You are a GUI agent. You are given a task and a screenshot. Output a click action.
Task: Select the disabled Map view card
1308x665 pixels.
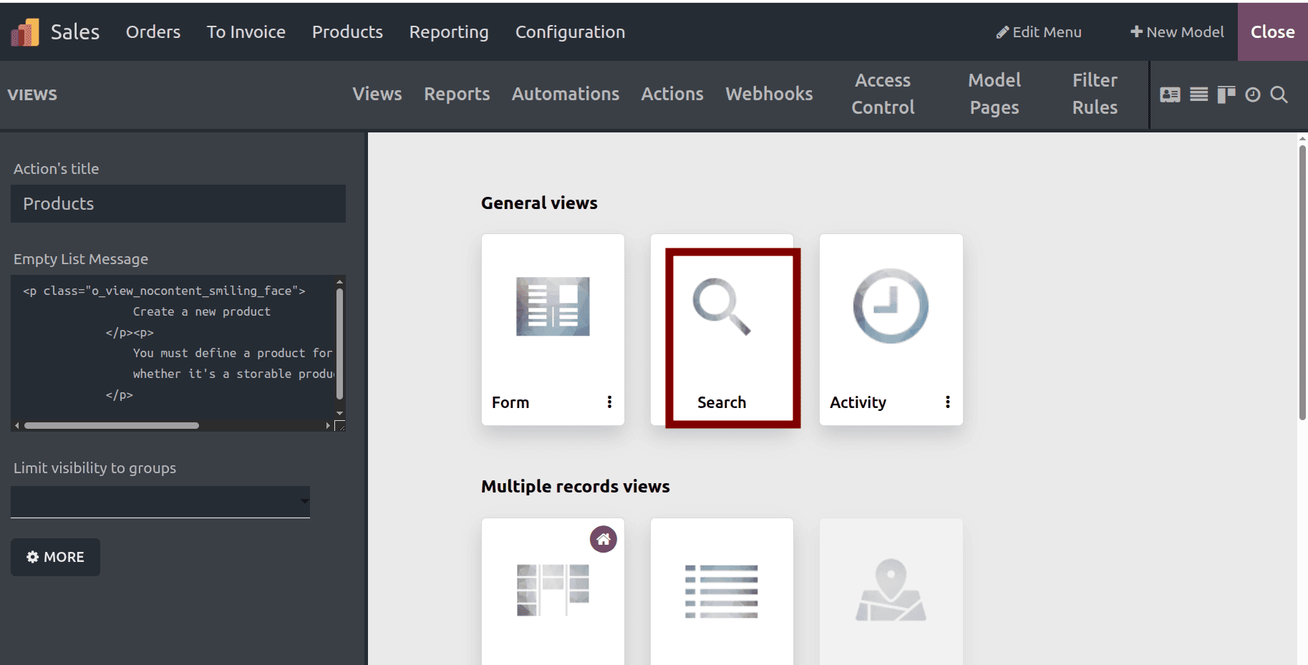[x=891, y=591]
